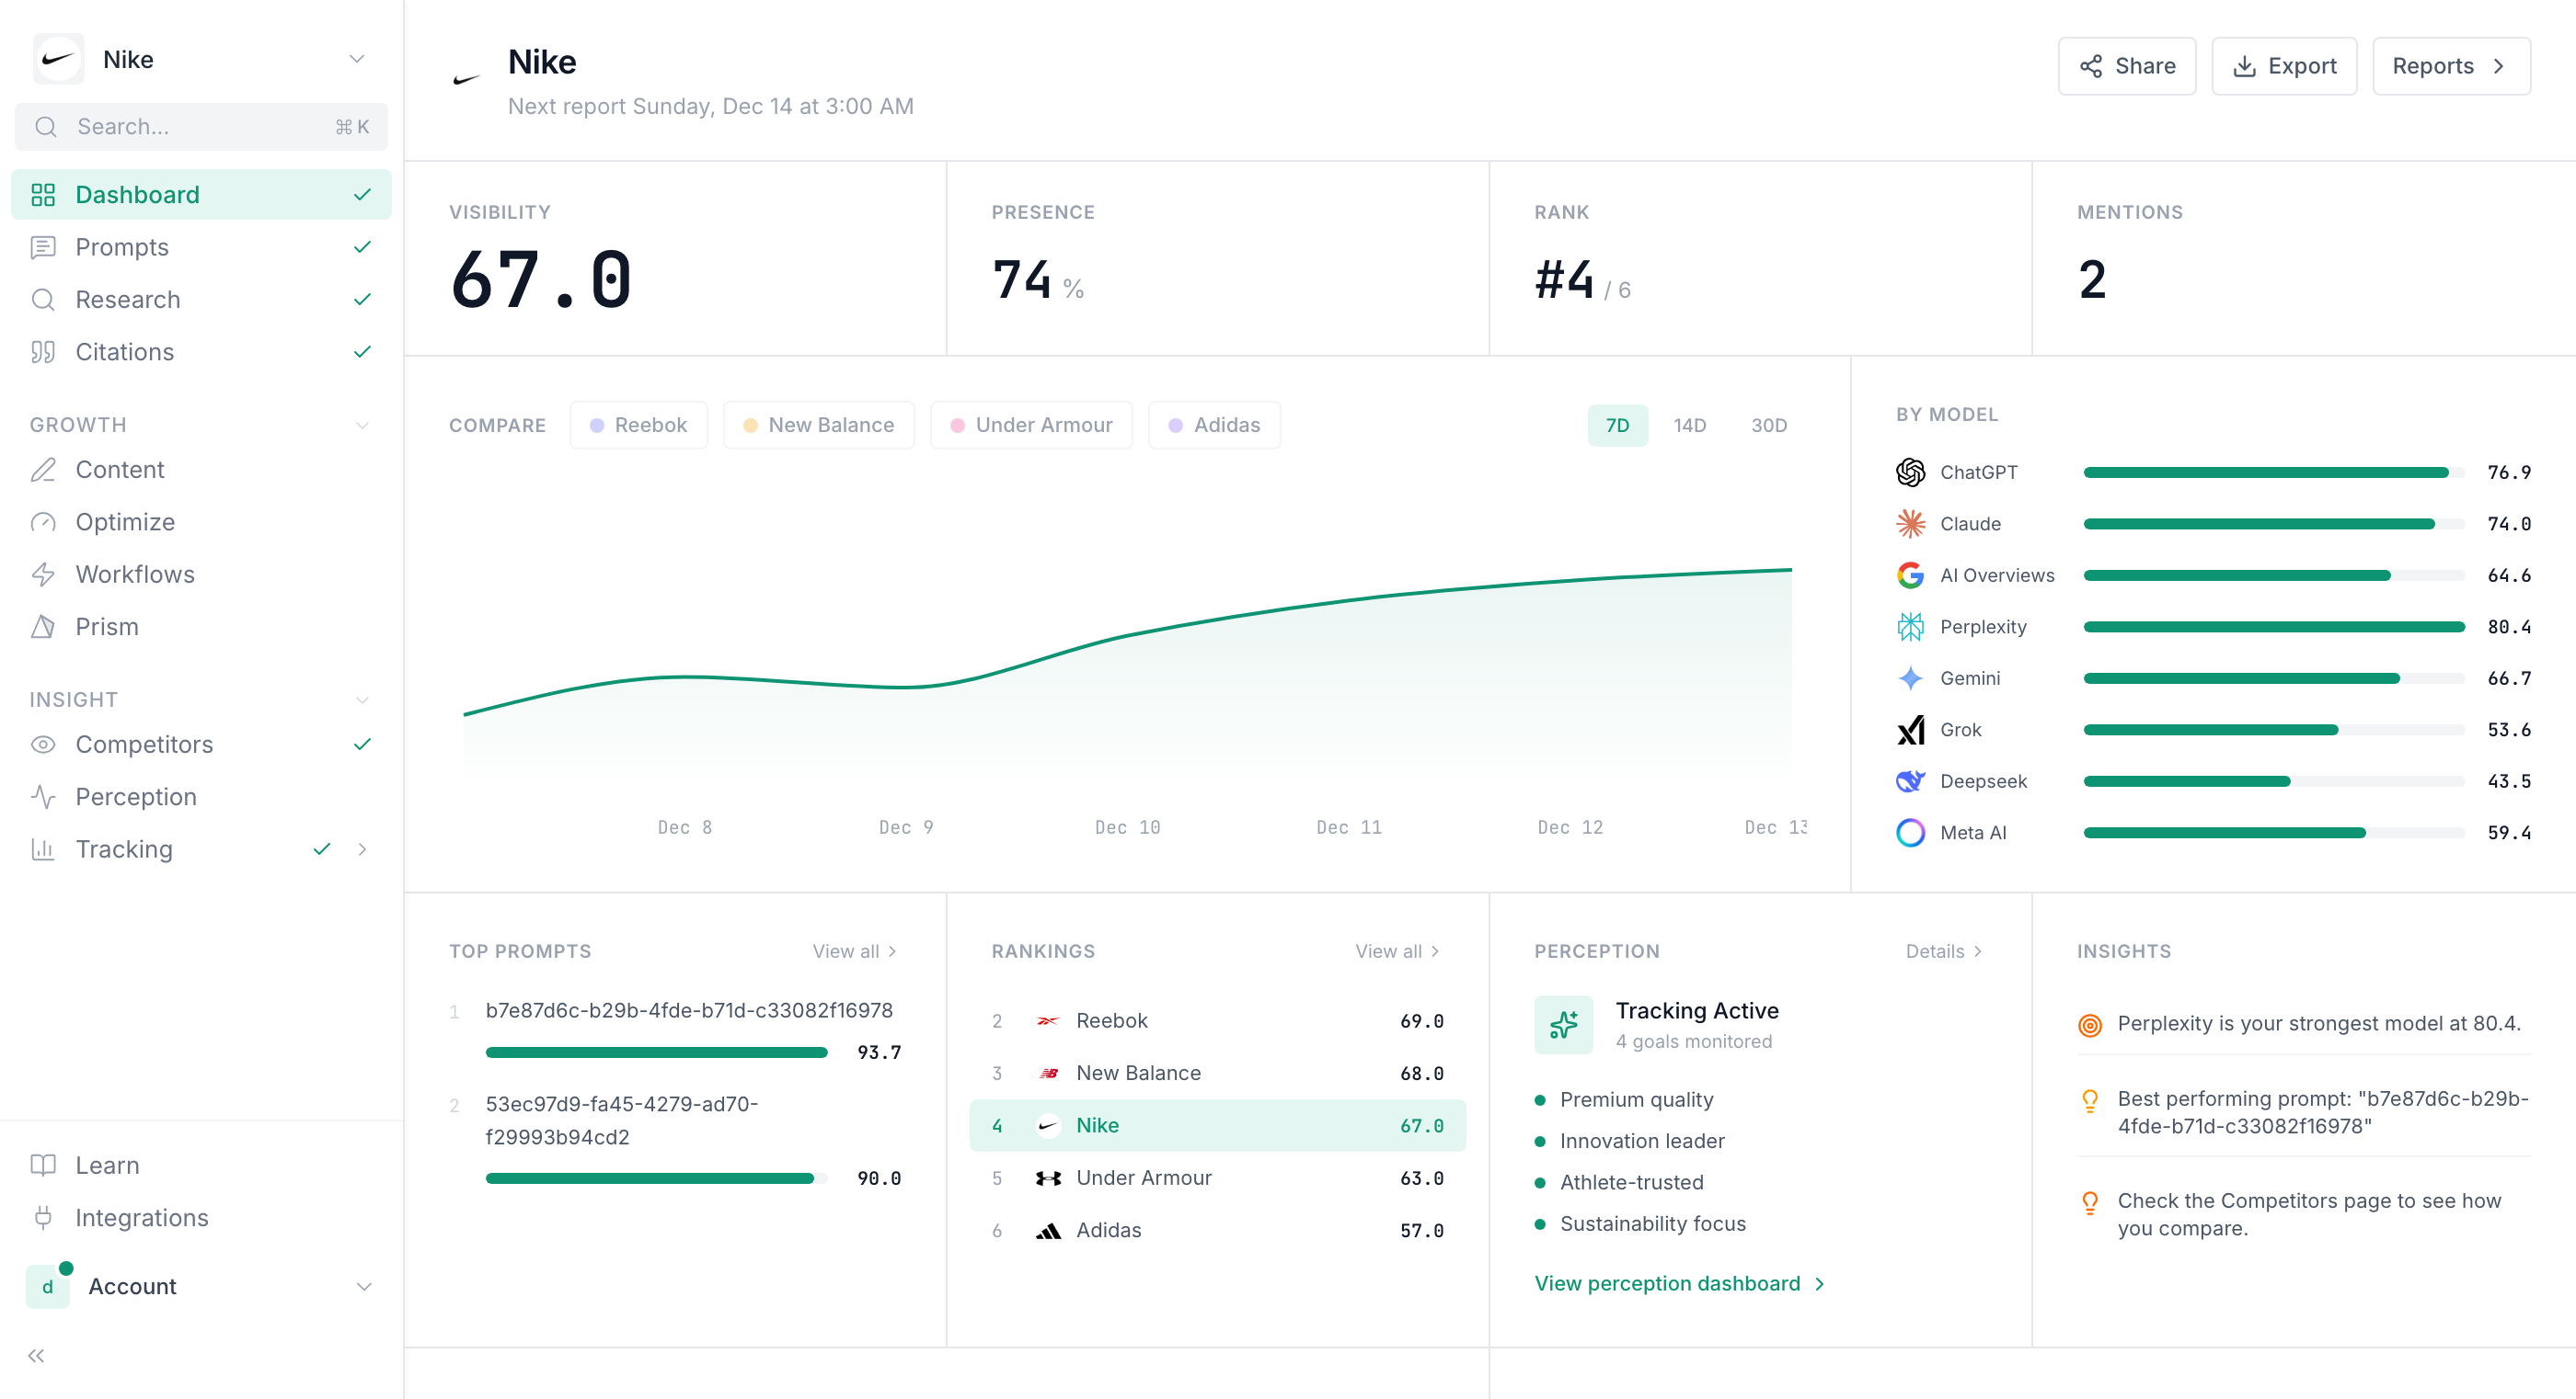Image resolution: width=2576 pixels, height=1399 pixels.
Task: Select the Prompts sidebar icon
Action: pos(44,247)
